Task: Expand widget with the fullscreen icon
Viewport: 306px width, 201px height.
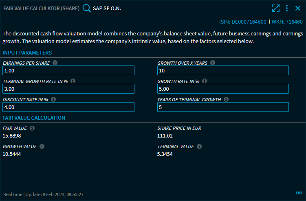Action: [x=276, y=8]
